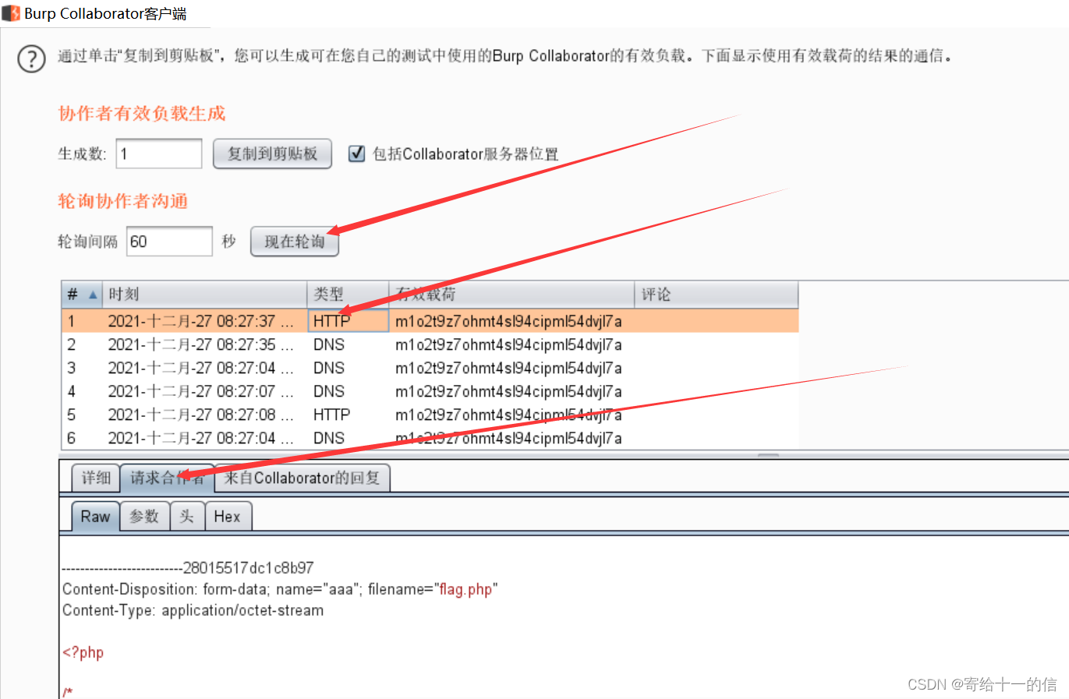
Task: Click the 轮询协作者沟通 heading
Action: pyautogui.click(x=123, y=201)
